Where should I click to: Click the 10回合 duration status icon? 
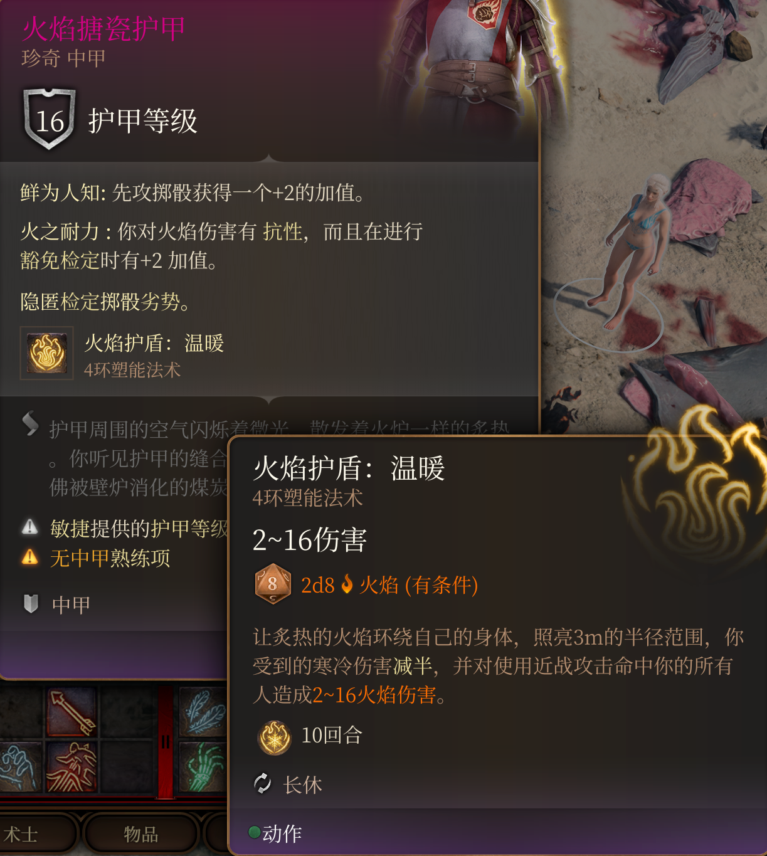click(274, 737)
